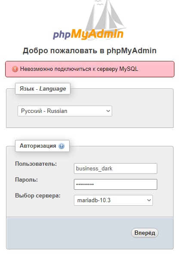Open the Русский - Russian language dropdown
The image size is (180, 255).
(x=65, y=111)
